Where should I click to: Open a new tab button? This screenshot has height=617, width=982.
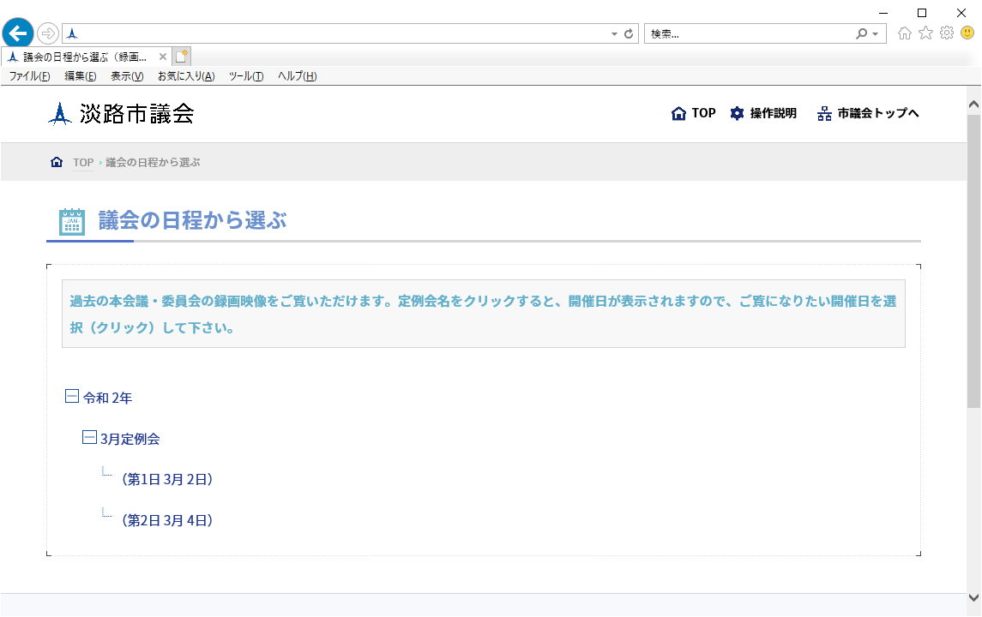pos(182,57)
